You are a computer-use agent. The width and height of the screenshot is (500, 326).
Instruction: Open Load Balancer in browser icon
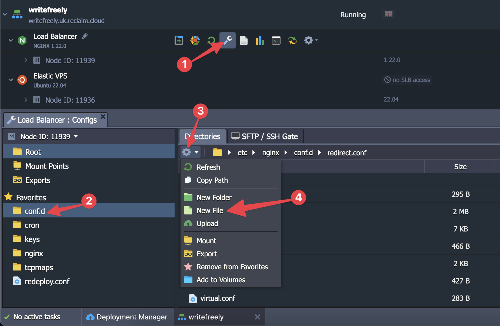pos(179,40)
